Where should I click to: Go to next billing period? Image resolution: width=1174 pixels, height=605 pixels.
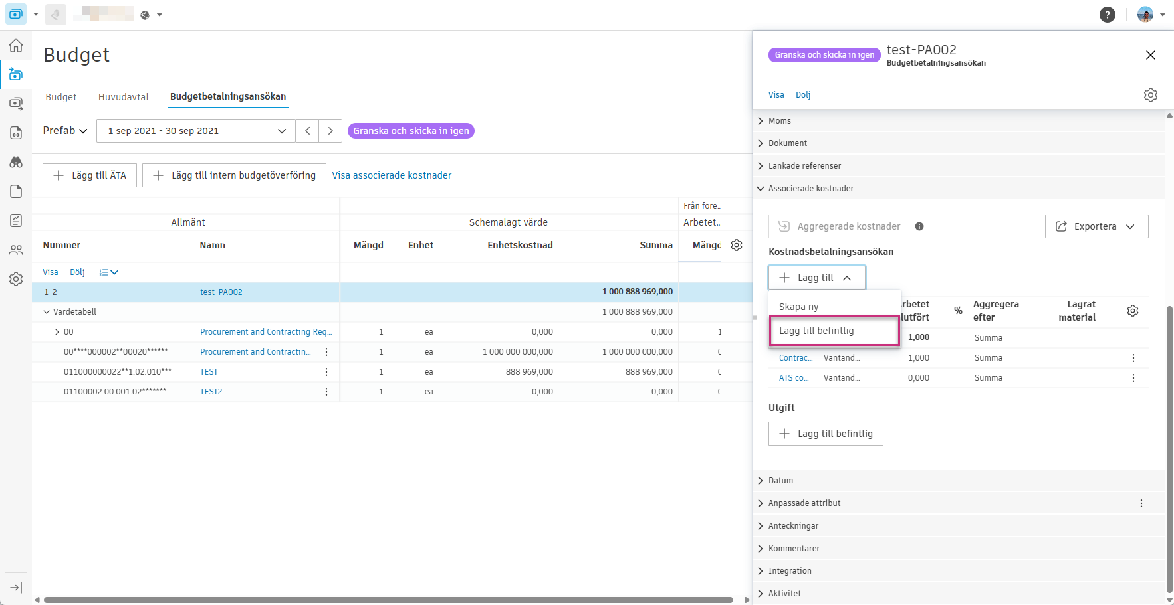pyautogui.click(x=330, y=131)
